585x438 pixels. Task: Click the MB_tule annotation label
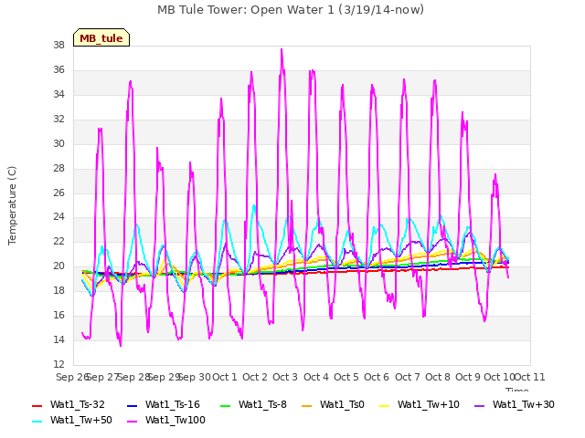click(101, 37)
